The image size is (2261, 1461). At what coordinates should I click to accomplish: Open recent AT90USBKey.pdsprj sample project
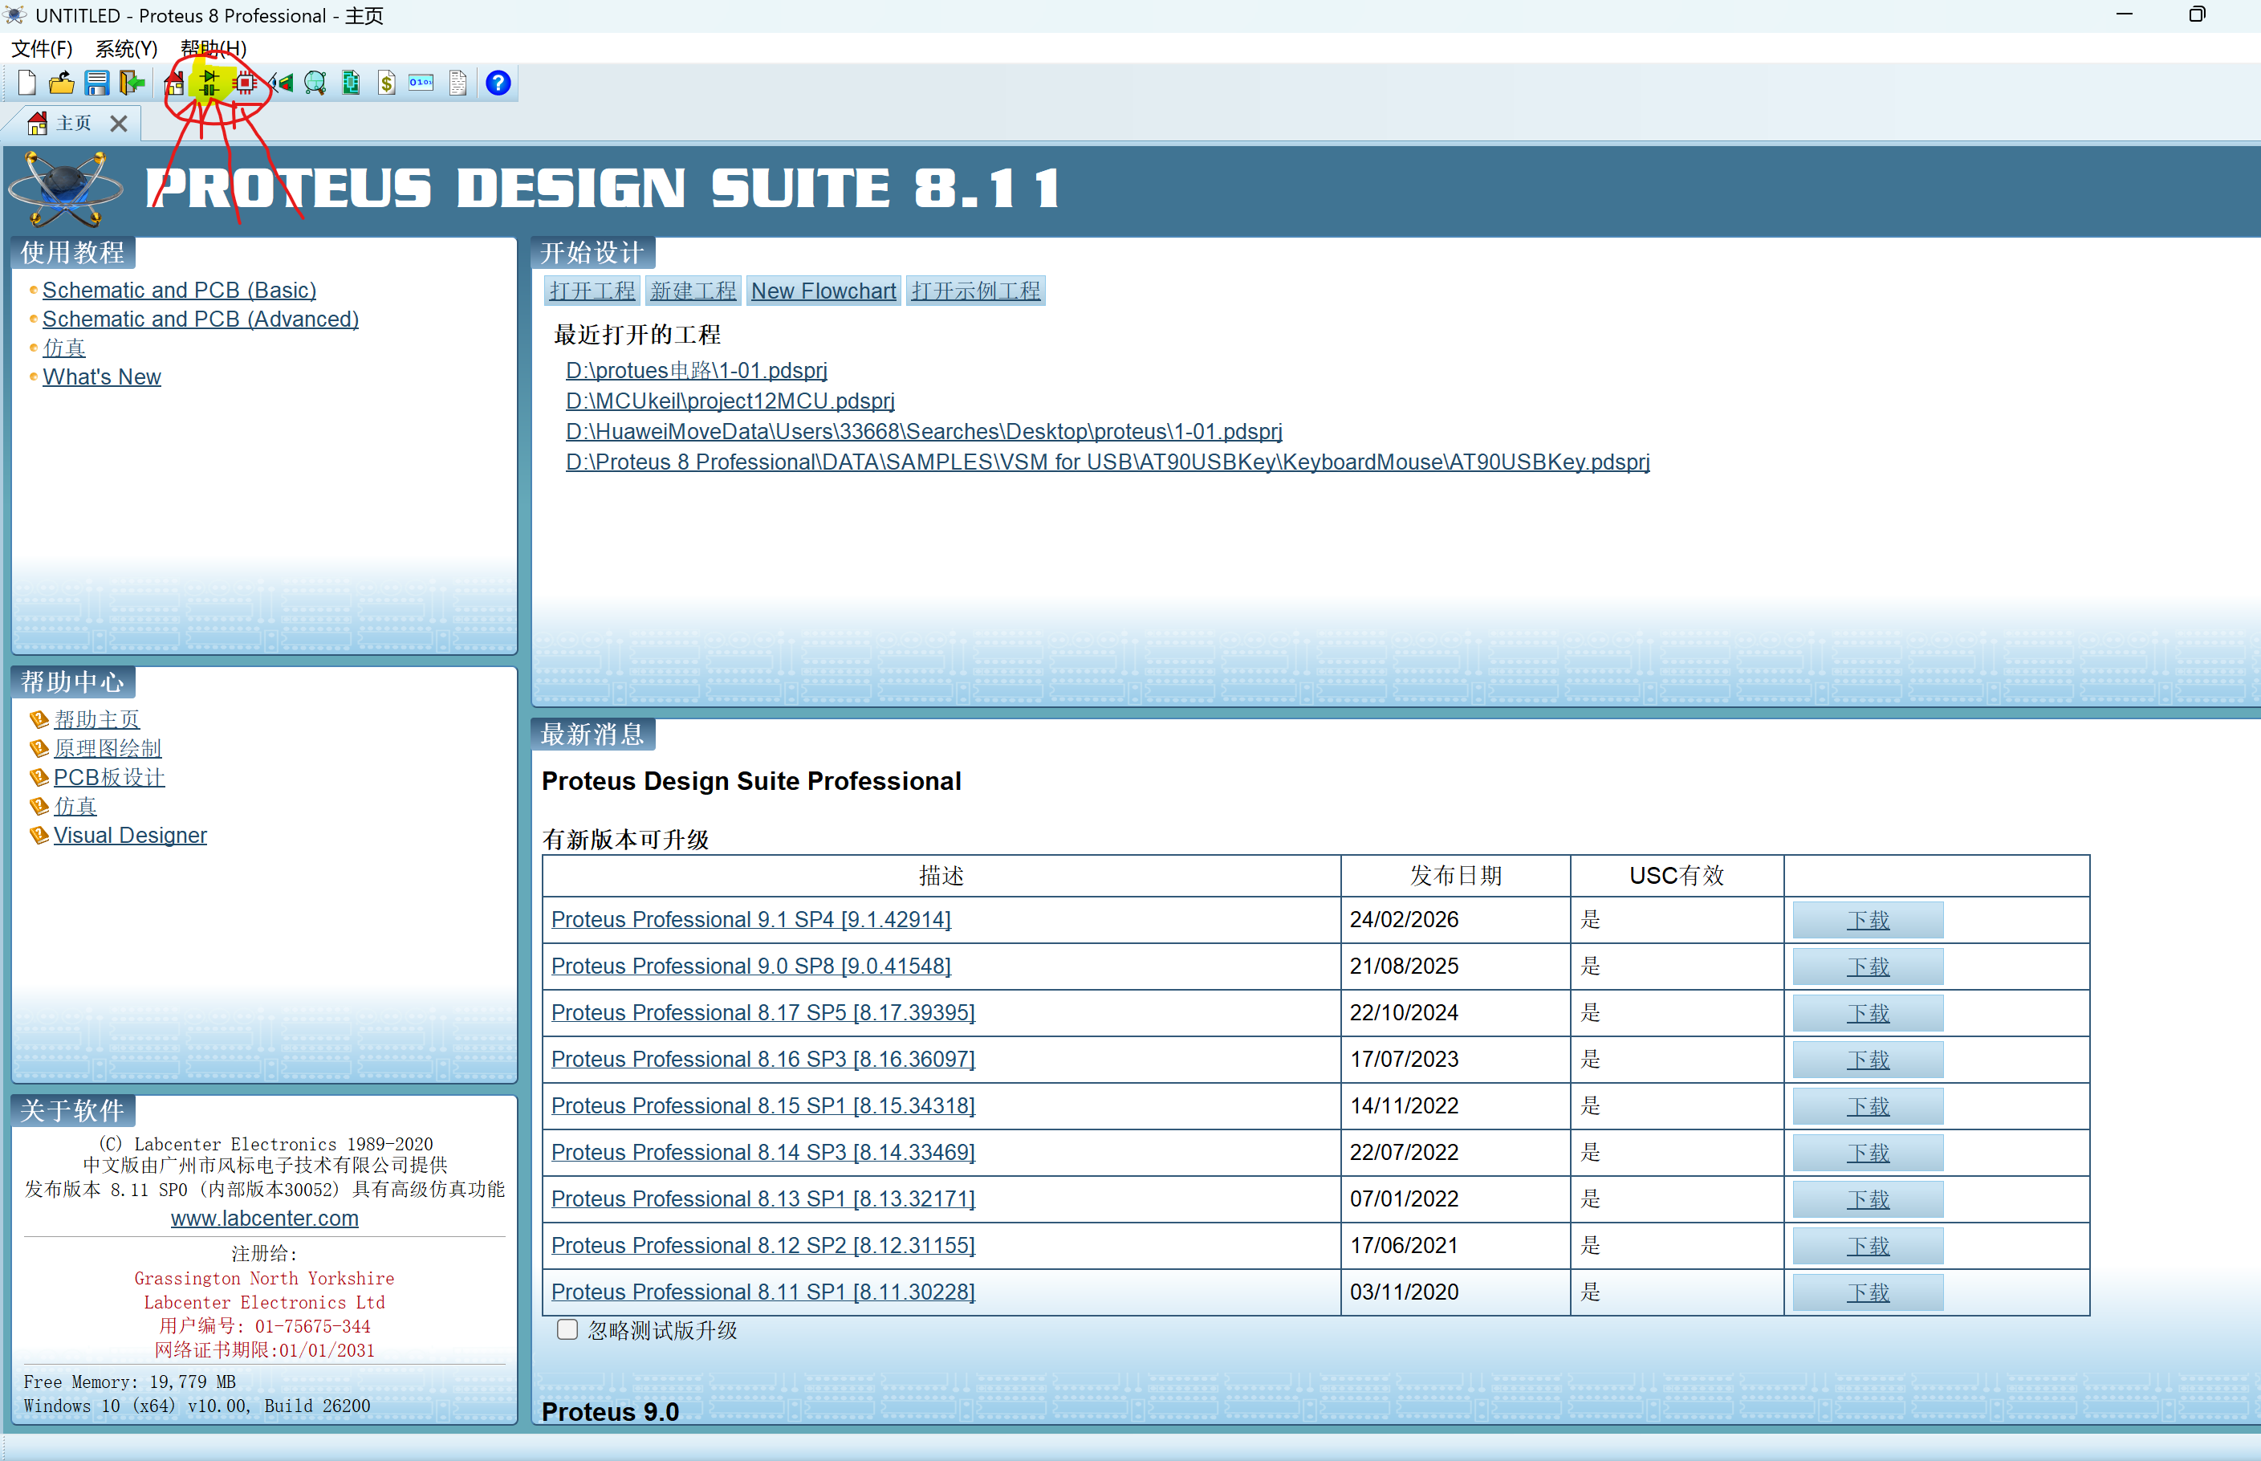tap(1108, 462)
